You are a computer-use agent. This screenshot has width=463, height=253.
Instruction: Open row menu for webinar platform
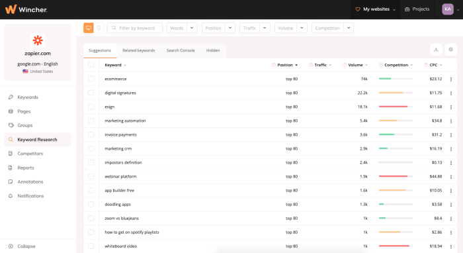(x=451, y=177)
